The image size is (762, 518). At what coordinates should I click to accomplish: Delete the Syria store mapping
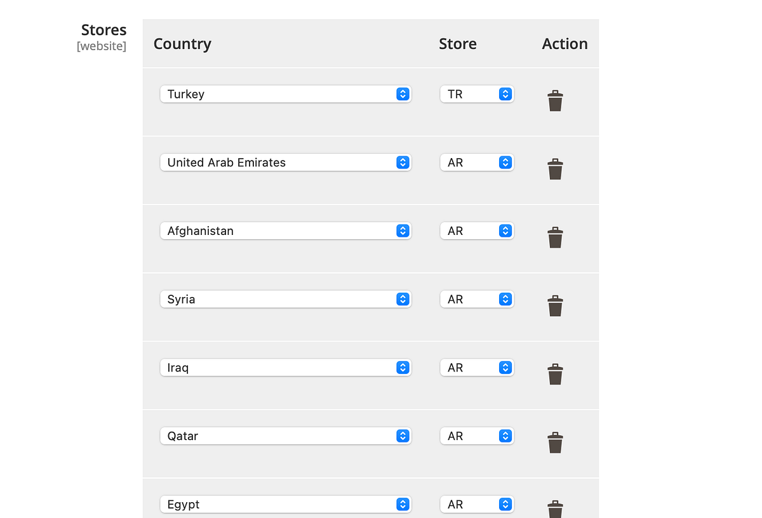pyautogui.click(x=555, y=305)
